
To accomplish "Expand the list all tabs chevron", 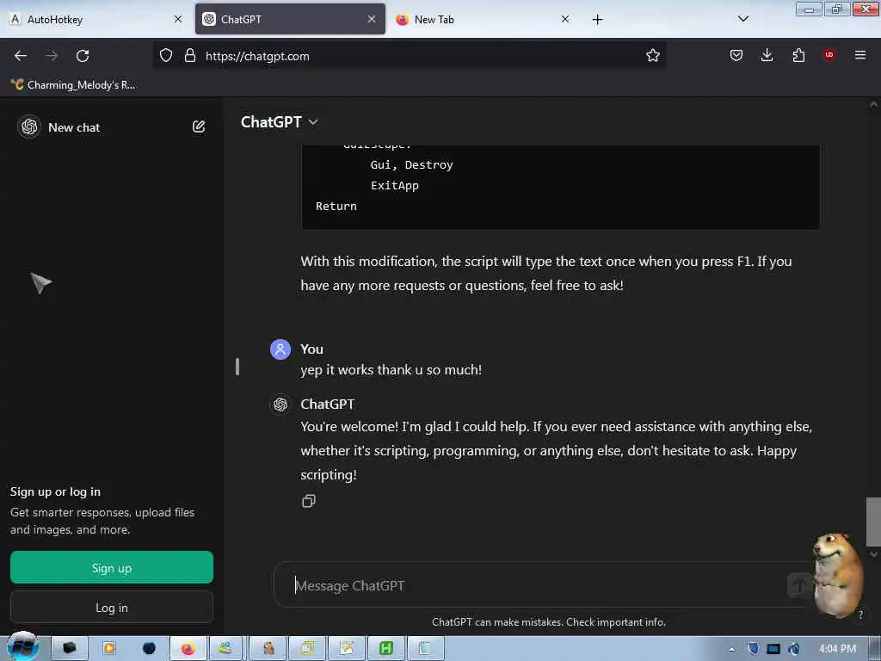I will (x=742, y=19).
